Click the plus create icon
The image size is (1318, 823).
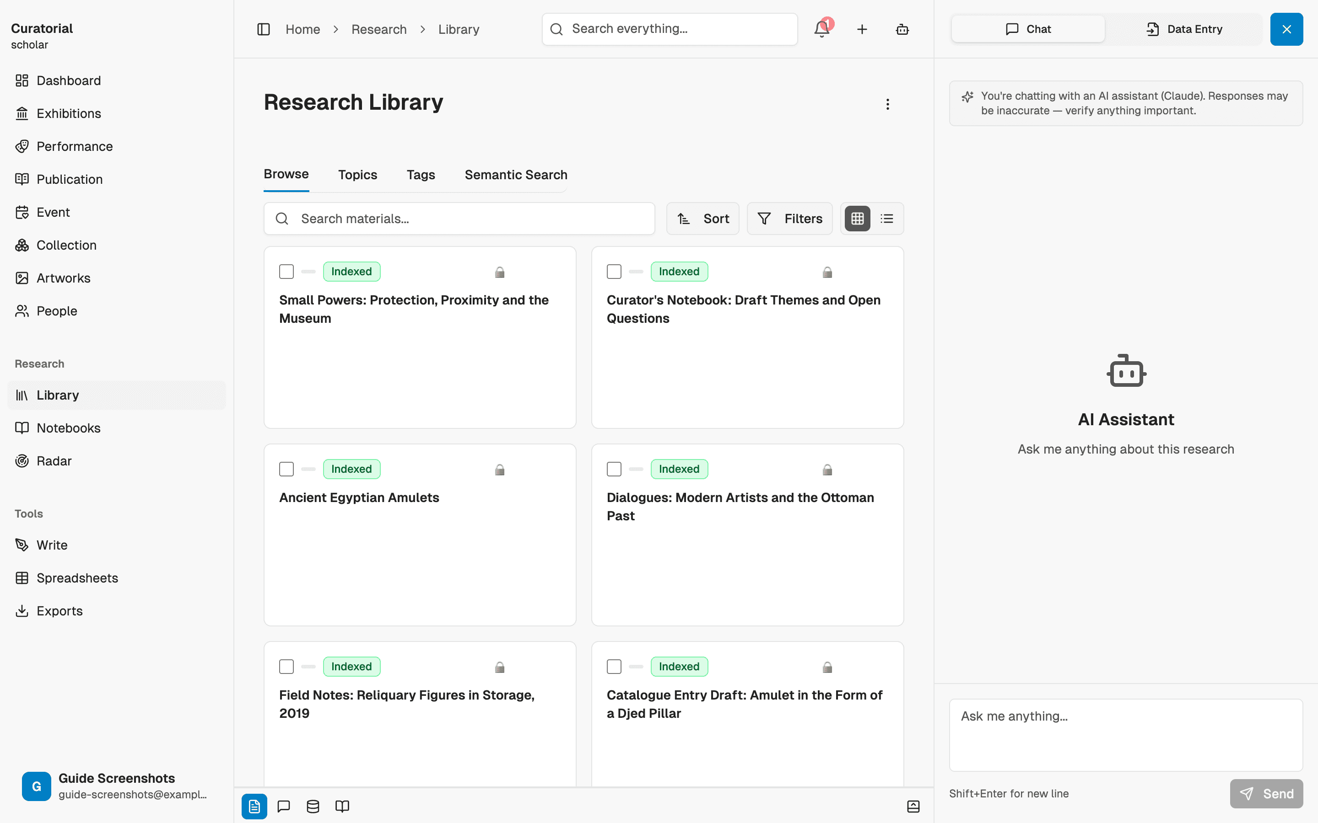coord(862,29)
